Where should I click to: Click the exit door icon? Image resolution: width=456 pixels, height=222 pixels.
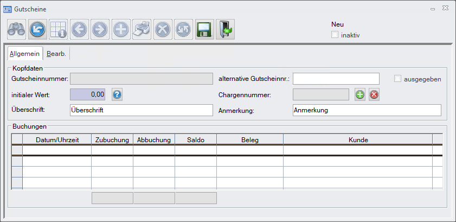point(225,29)
